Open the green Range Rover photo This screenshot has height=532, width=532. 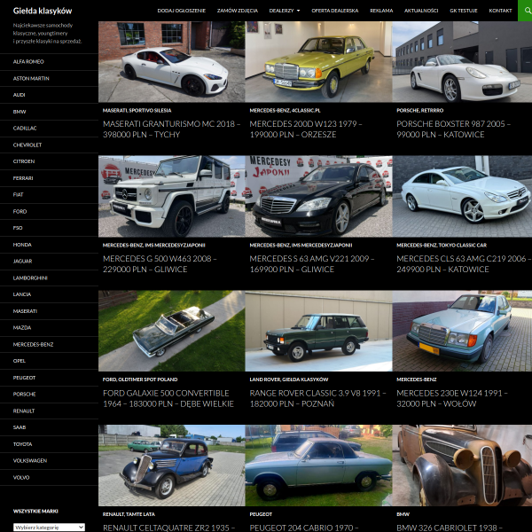(x=318, y=331)
